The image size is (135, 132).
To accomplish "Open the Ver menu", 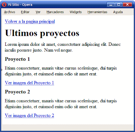I will tap(38, 12).
